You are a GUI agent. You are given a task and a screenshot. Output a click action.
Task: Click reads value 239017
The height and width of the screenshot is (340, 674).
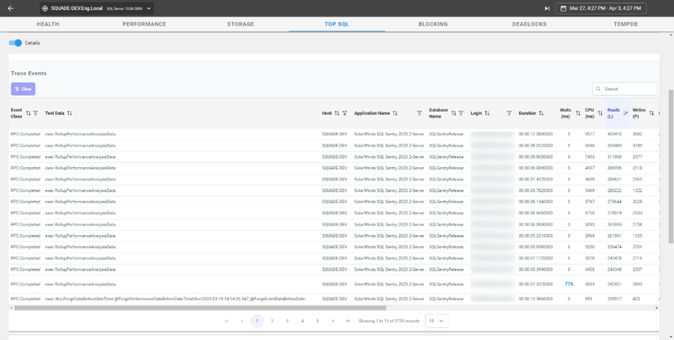point(615,298)
